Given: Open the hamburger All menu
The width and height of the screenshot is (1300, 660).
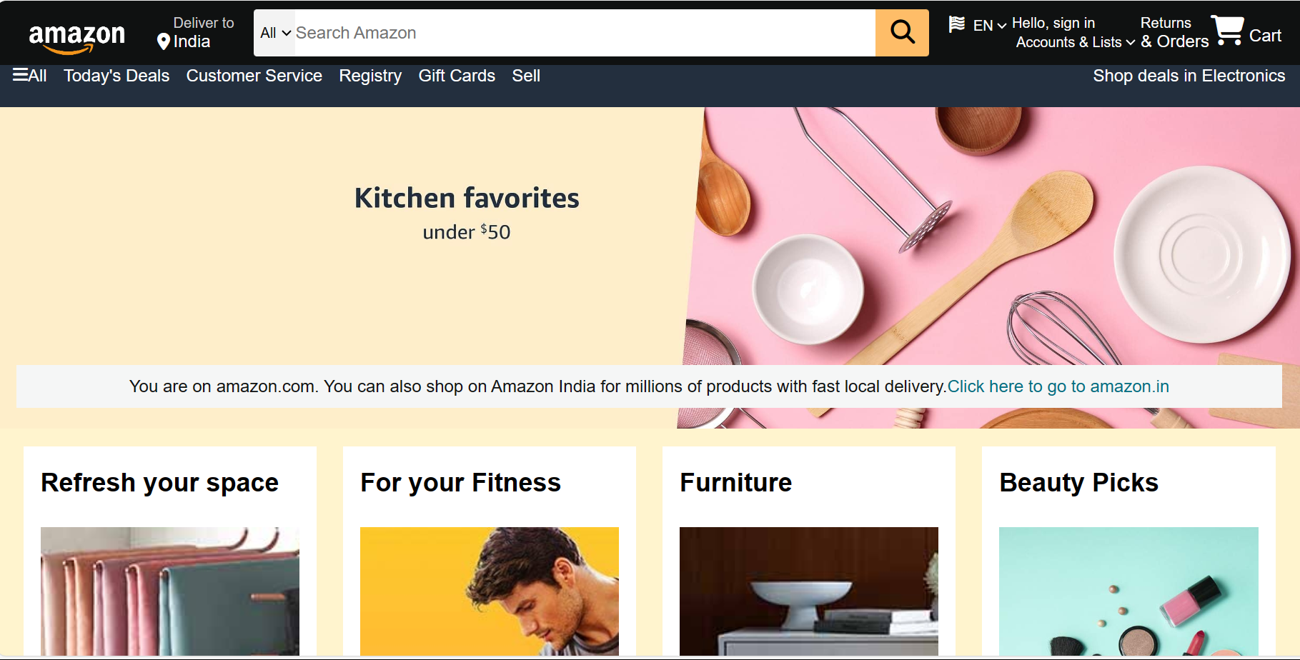Looking at the screenshot, I should [x=30, y=75].
